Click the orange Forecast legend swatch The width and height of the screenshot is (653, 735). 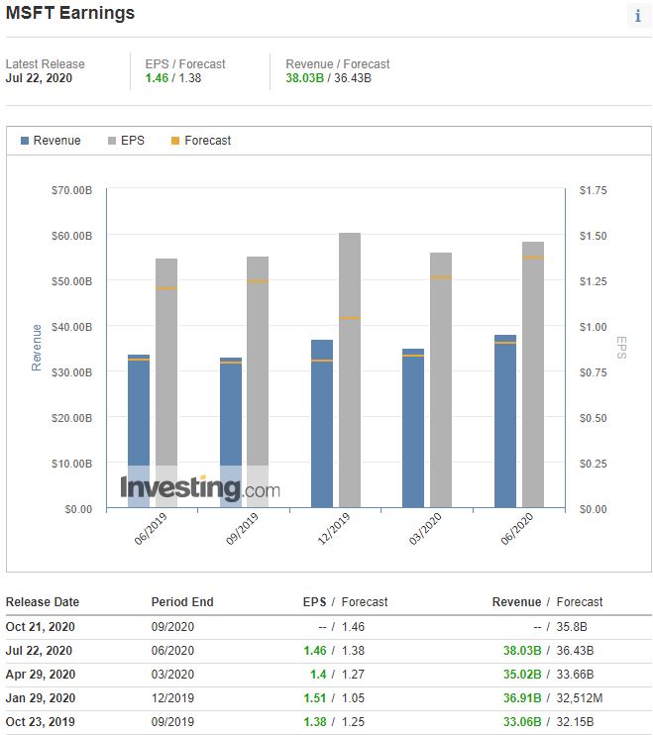pos(175,141)
